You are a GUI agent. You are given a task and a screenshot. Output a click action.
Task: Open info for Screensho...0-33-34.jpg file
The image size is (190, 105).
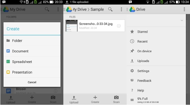tap(119, 26)
